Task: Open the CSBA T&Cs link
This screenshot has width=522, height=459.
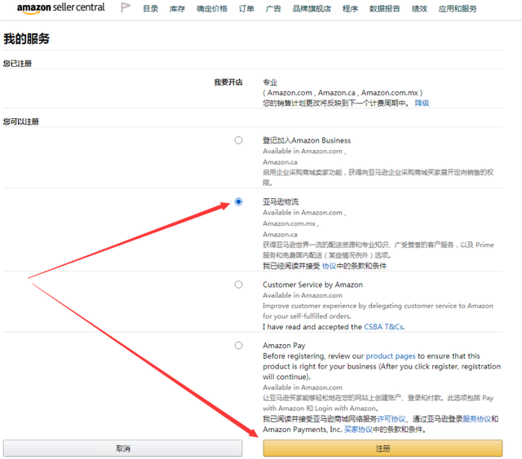Action: click(x=384, y=327)
